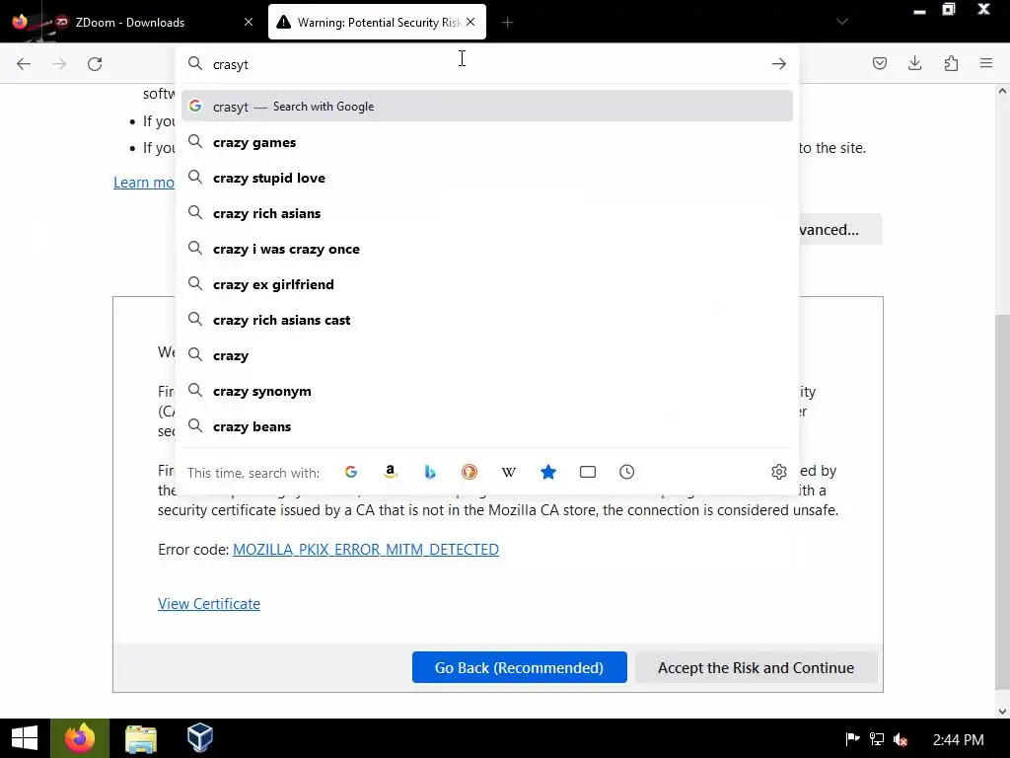Open the MOZILLA_PKIX_ERROR_MITM_DETECTED error code link
This screenshot has width=1010, height=758.
click(x=365, y=549)
